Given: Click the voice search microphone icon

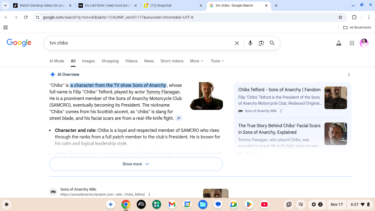Looking at the screenshot, I should click(250, 43).
